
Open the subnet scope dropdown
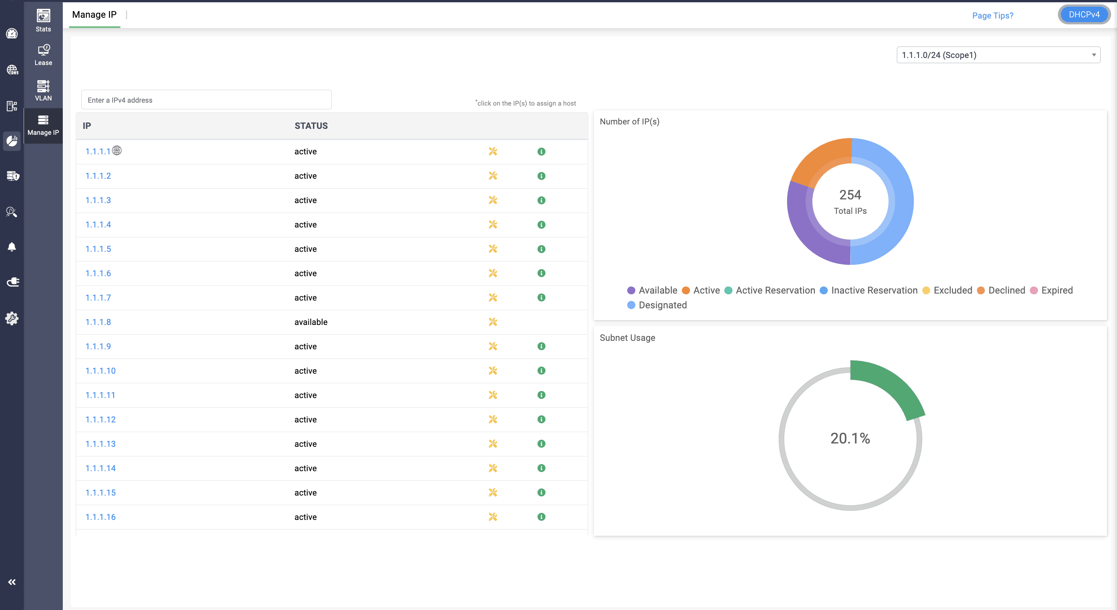pos(998,55)
